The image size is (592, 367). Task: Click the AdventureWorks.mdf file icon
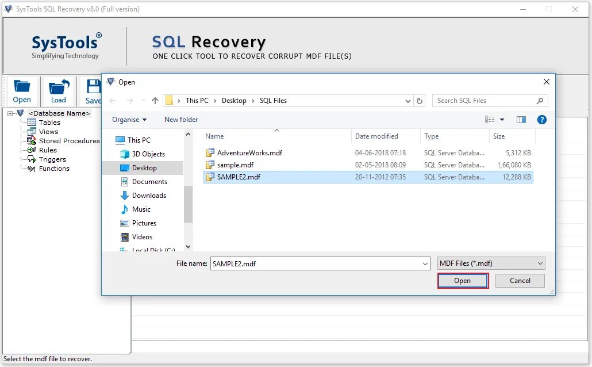coord(210,152)
